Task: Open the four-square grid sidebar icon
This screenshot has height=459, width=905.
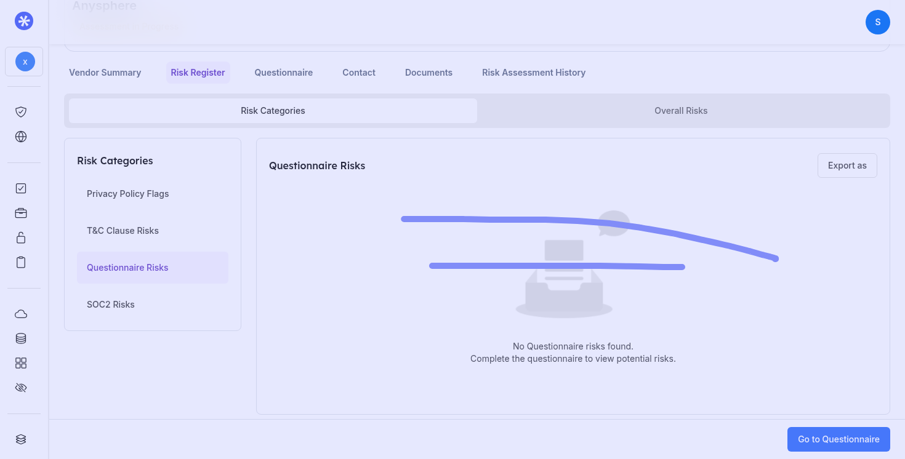Action: coord(21,364)
